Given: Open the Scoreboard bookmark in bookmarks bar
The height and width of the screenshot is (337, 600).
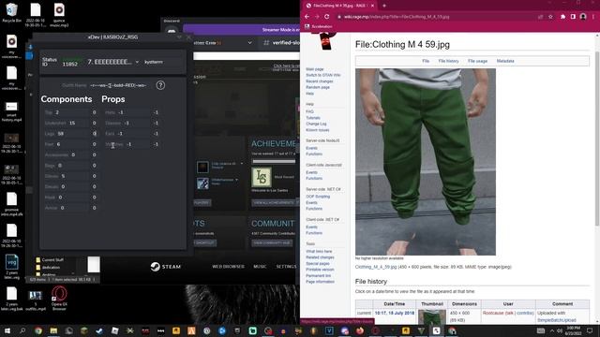Looking at the screenshot, I should coord(319,26).
